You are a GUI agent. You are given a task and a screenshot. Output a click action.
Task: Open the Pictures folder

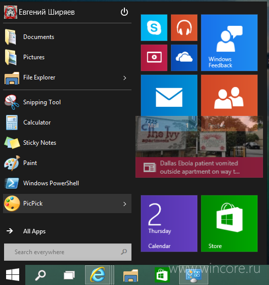coord(67,57)
